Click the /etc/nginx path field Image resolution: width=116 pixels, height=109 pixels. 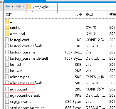coord(71,7)
